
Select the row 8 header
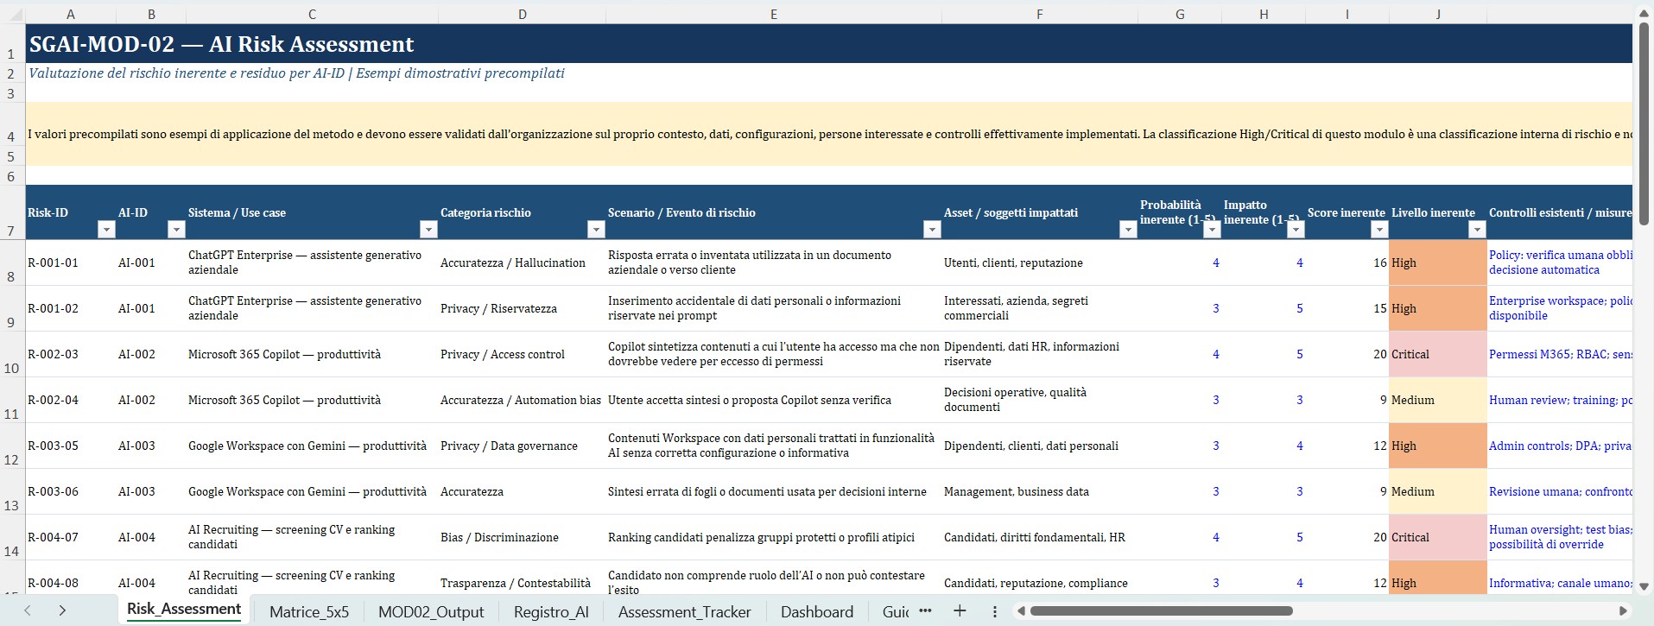tap(12, 262)
